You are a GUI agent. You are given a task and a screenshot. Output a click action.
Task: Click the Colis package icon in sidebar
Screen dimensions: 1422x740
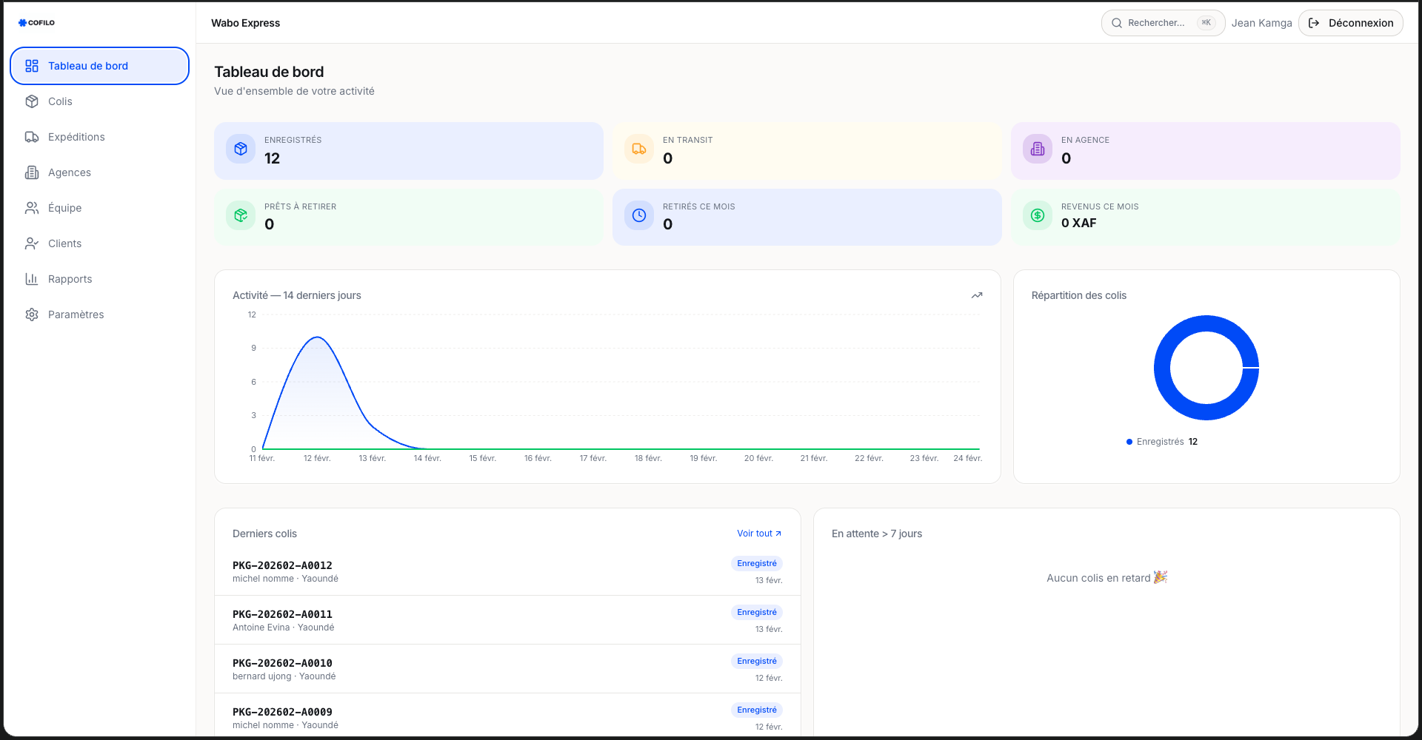click(32, 101)
